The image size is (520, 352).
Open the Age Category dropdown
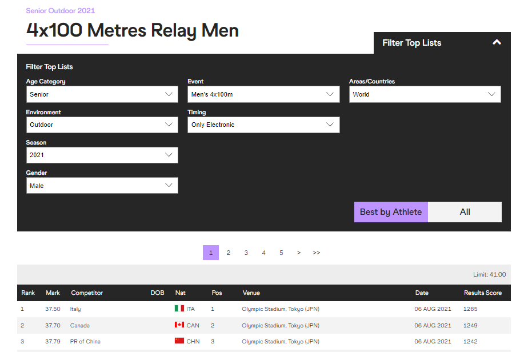tap(102, 94)
